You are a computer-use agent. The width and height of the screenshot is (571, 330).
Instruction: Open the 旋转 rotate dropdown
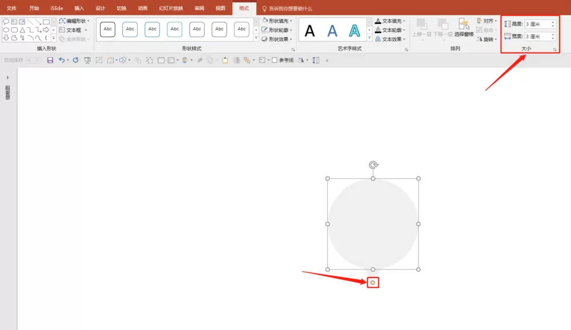tap(486, 39)
